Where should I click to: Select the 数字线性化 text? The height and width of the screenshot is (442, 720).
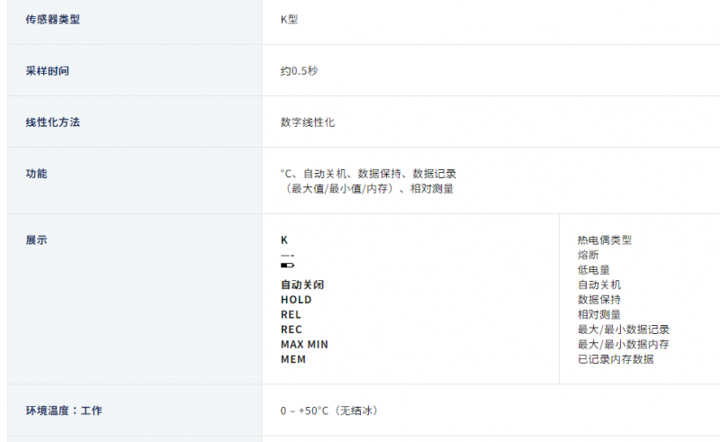coord(308,122)
